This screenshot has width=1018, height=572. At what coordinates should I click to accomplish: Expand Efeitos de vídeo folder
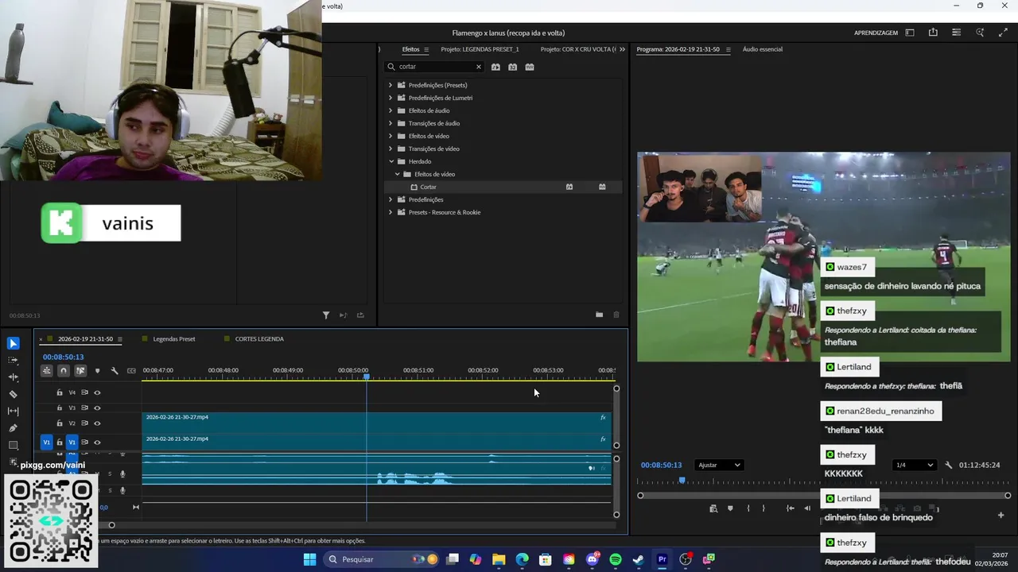tap(390, 136)
